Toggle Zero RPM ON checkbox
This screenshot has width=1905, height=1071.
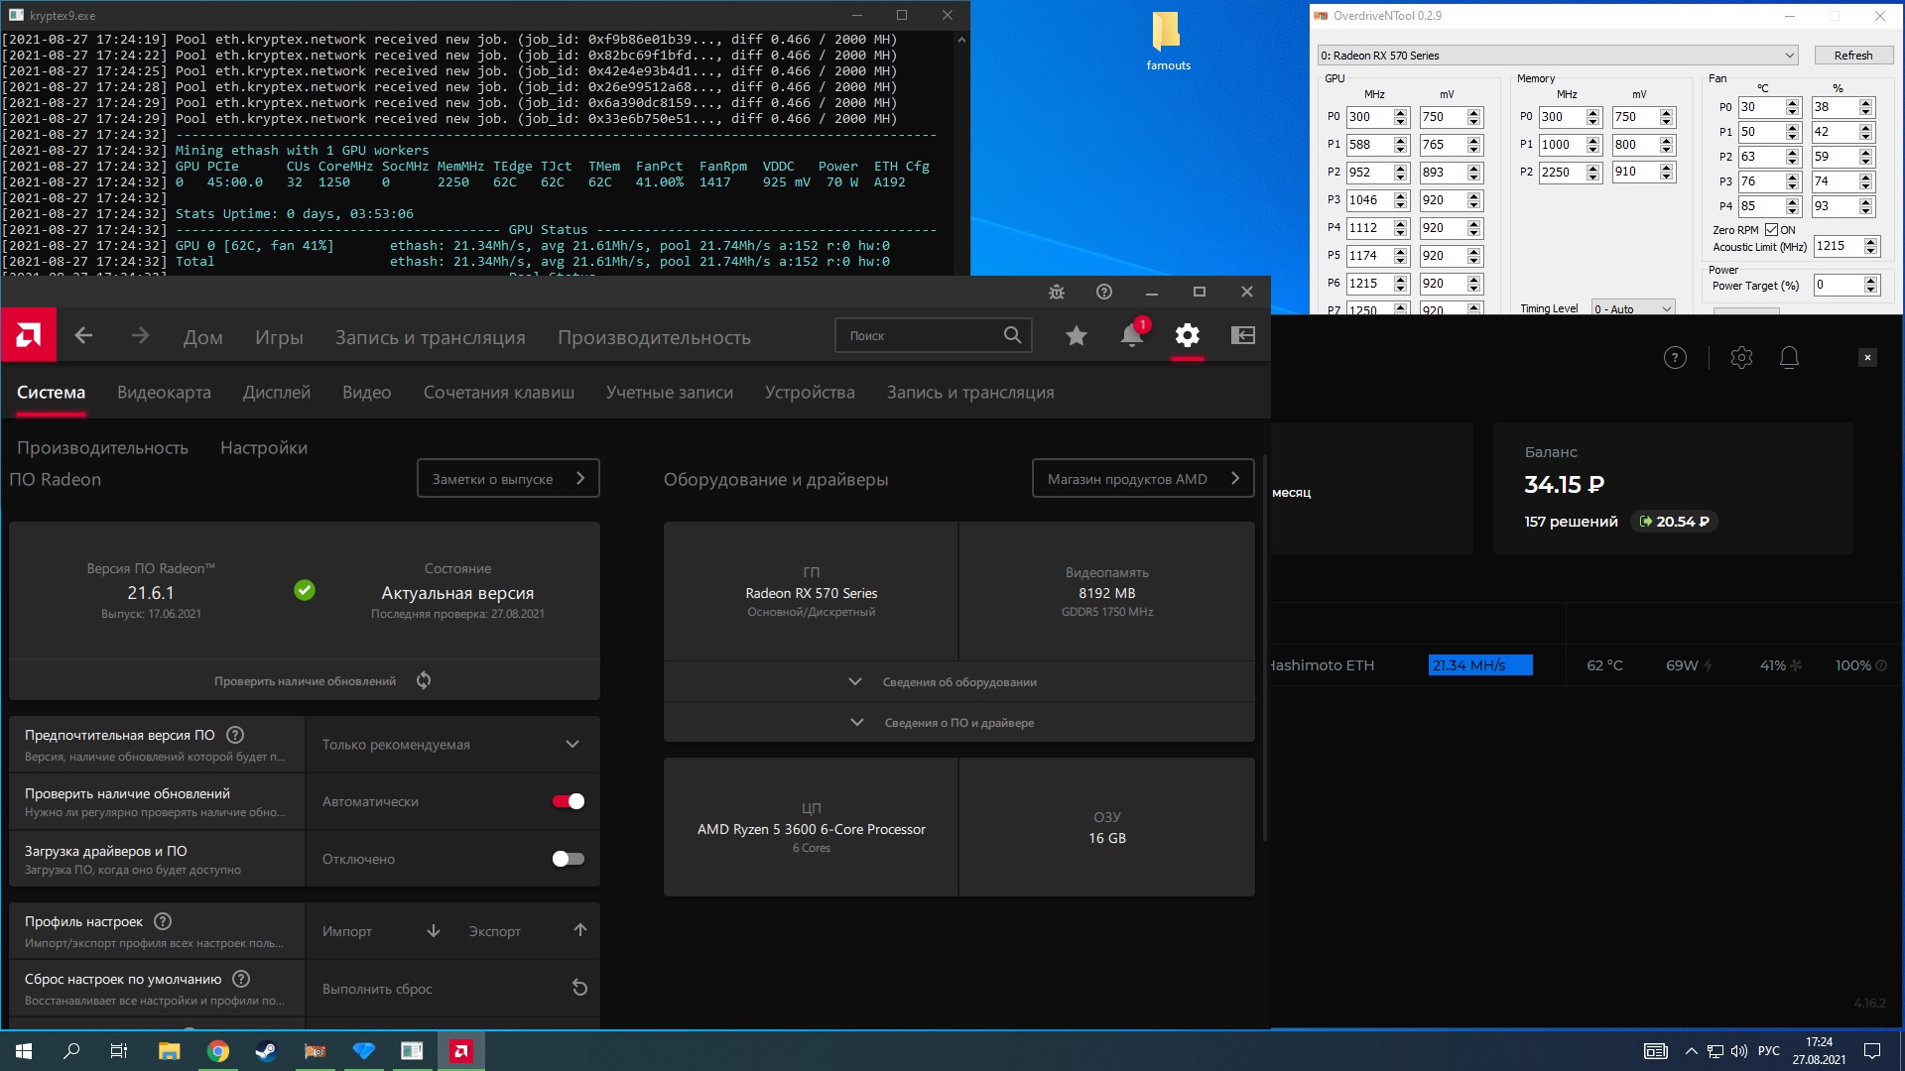point(1771,230)
